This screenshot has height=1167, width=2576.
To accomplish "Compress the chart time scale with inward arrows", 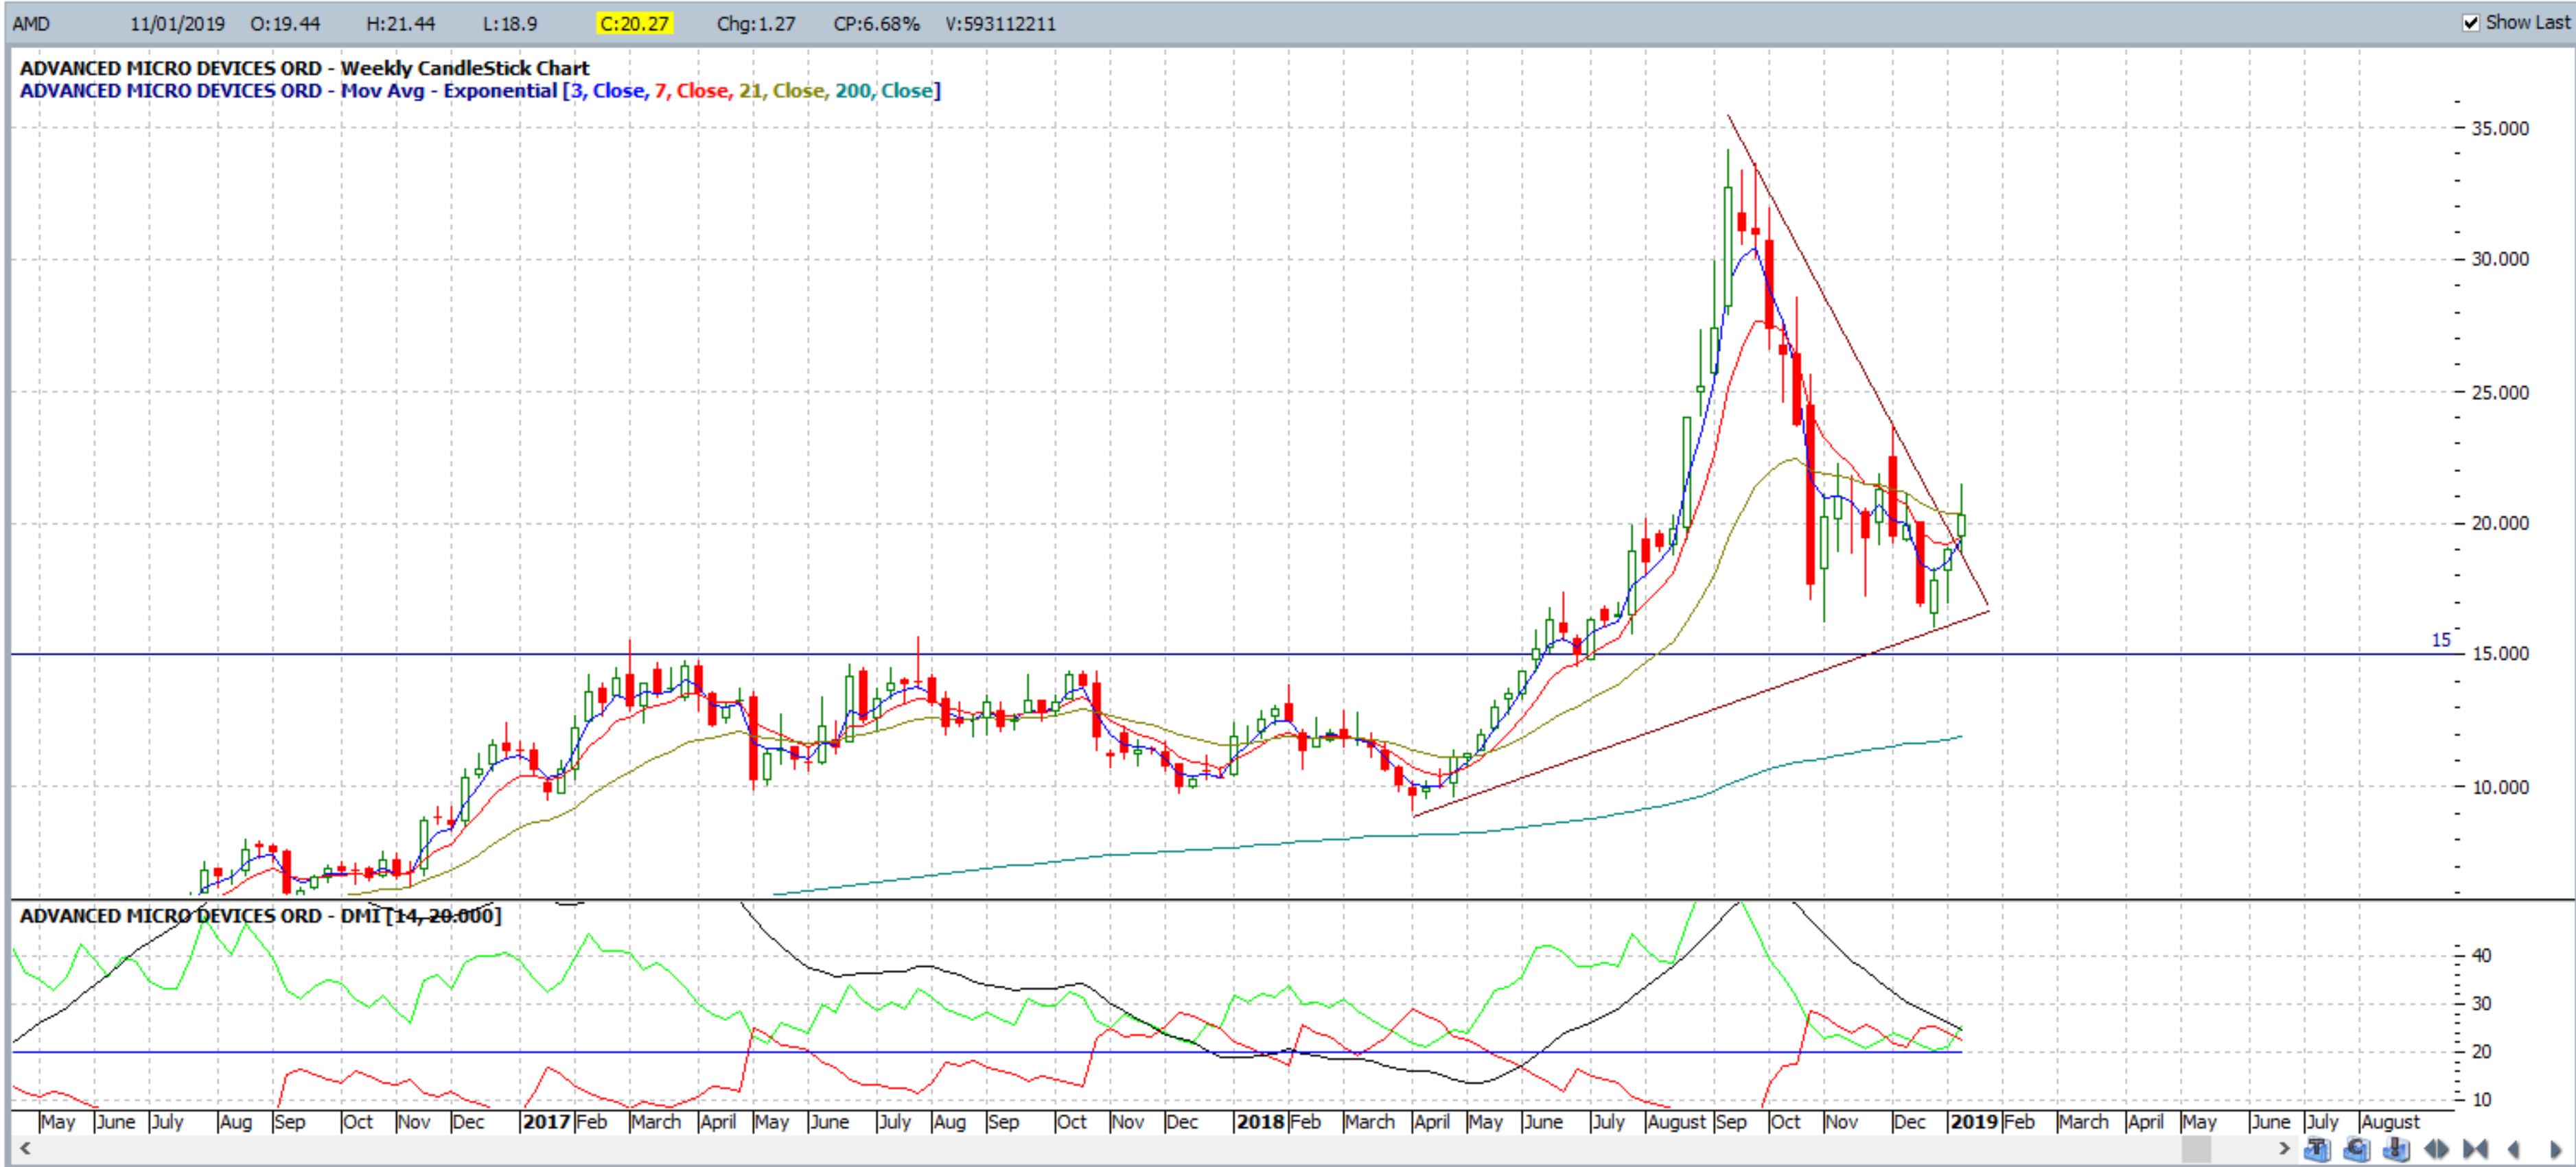I will coord(2475,1149).
